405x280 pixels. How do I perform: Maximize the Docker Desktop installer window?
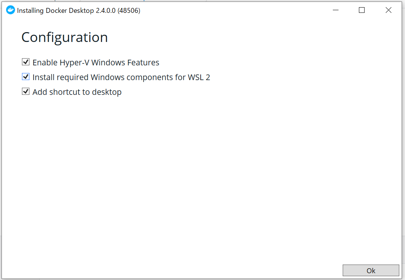362,10
